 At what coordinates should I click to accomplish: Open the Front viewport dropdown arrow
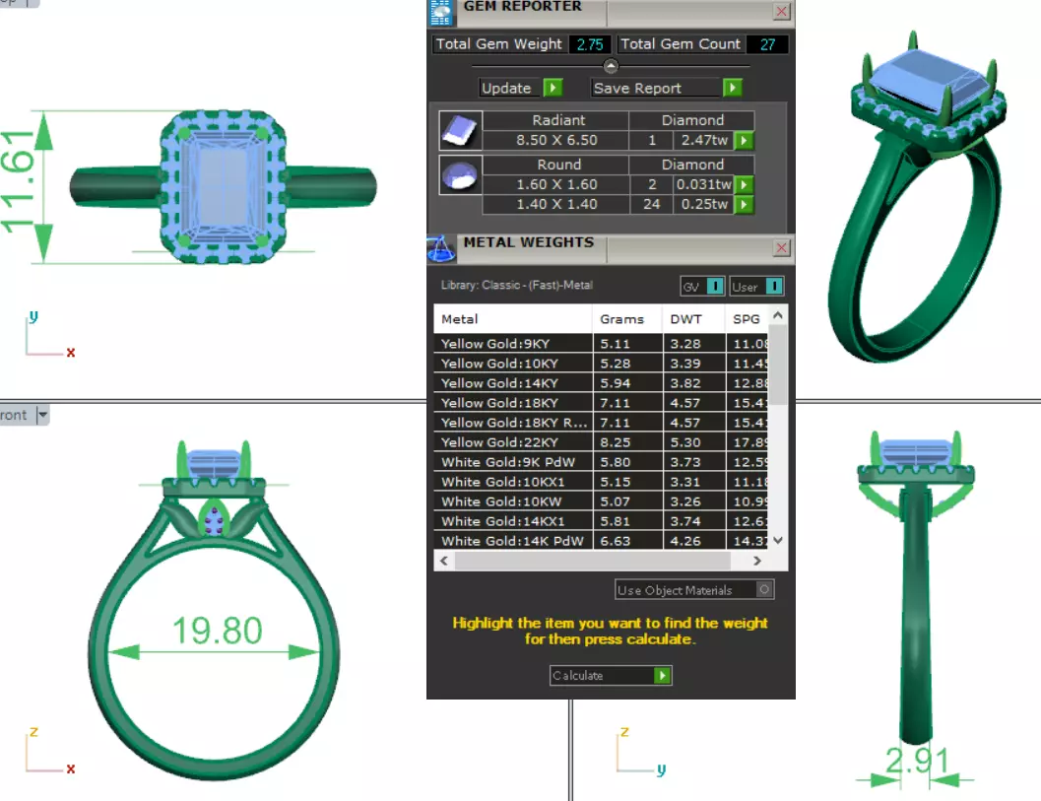pos(42,415)
